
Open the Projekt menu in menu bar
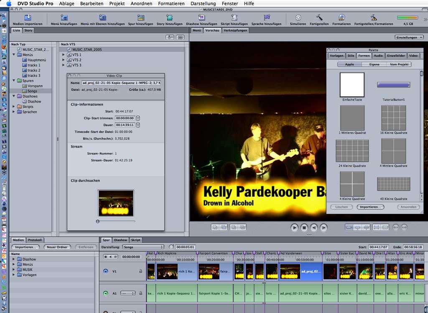pos(117,3)
